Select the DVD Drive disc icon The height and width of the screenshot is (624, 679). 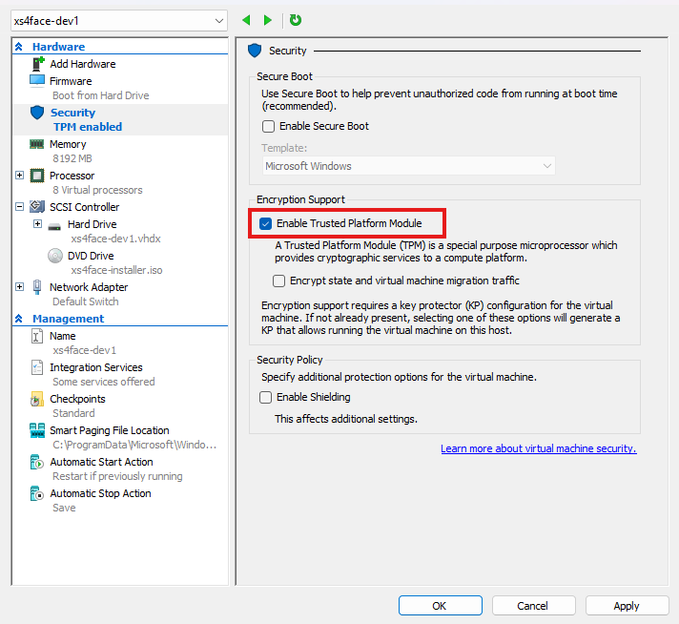[54, 256]
